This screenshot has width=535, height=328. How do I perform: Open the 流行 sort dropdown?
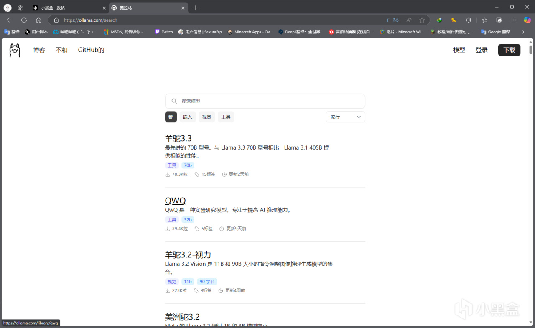tap(345, 117)
